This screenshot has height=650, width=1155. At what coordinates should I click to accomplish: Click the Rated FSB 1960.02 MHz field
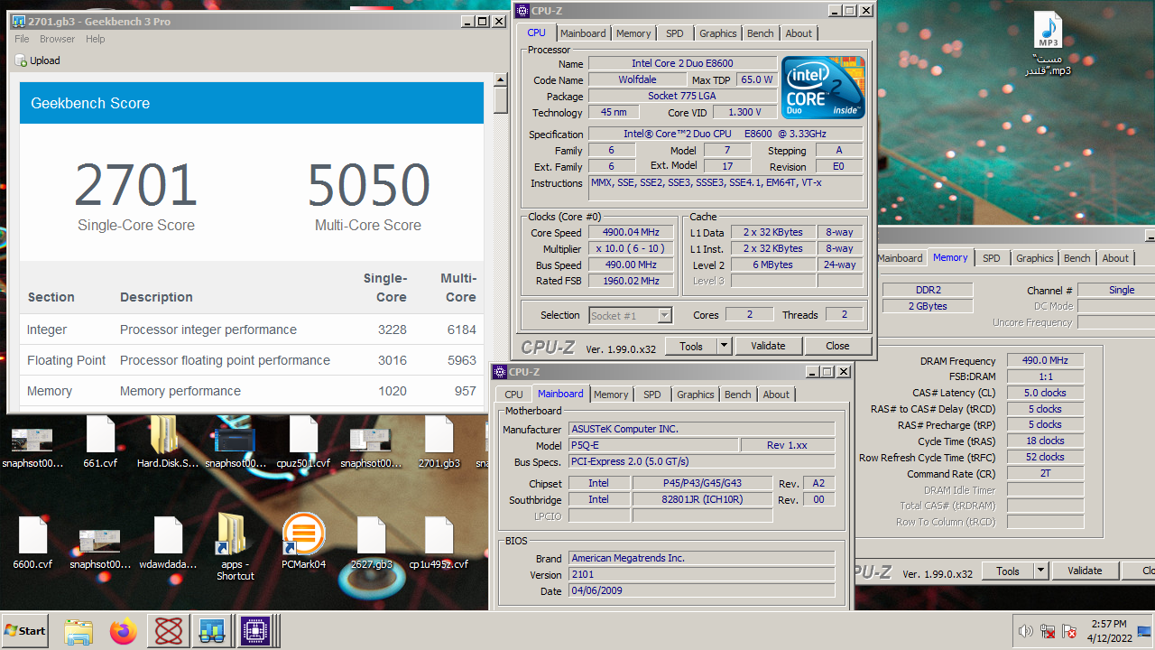coord(631,281)
